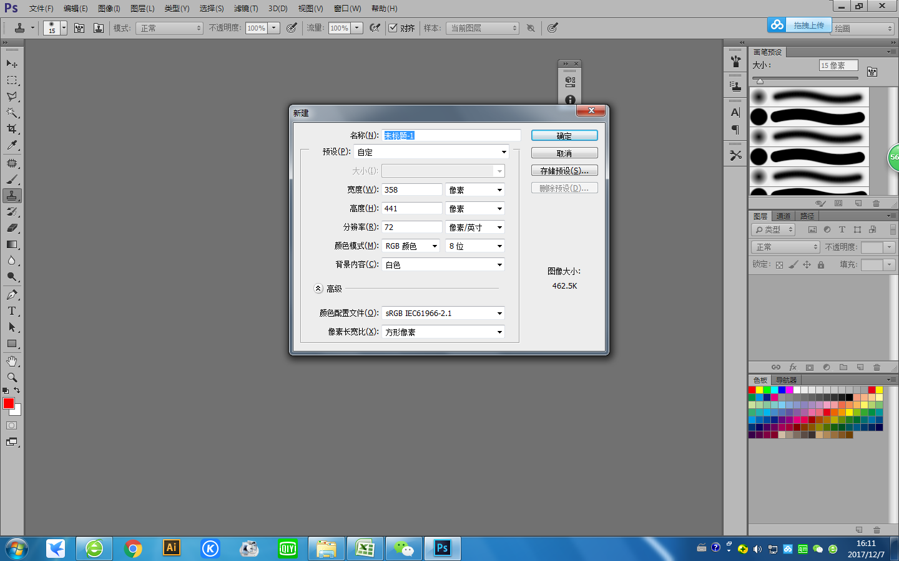
Task: Select the Gradient tool
Action: click(x=12, y=244)
